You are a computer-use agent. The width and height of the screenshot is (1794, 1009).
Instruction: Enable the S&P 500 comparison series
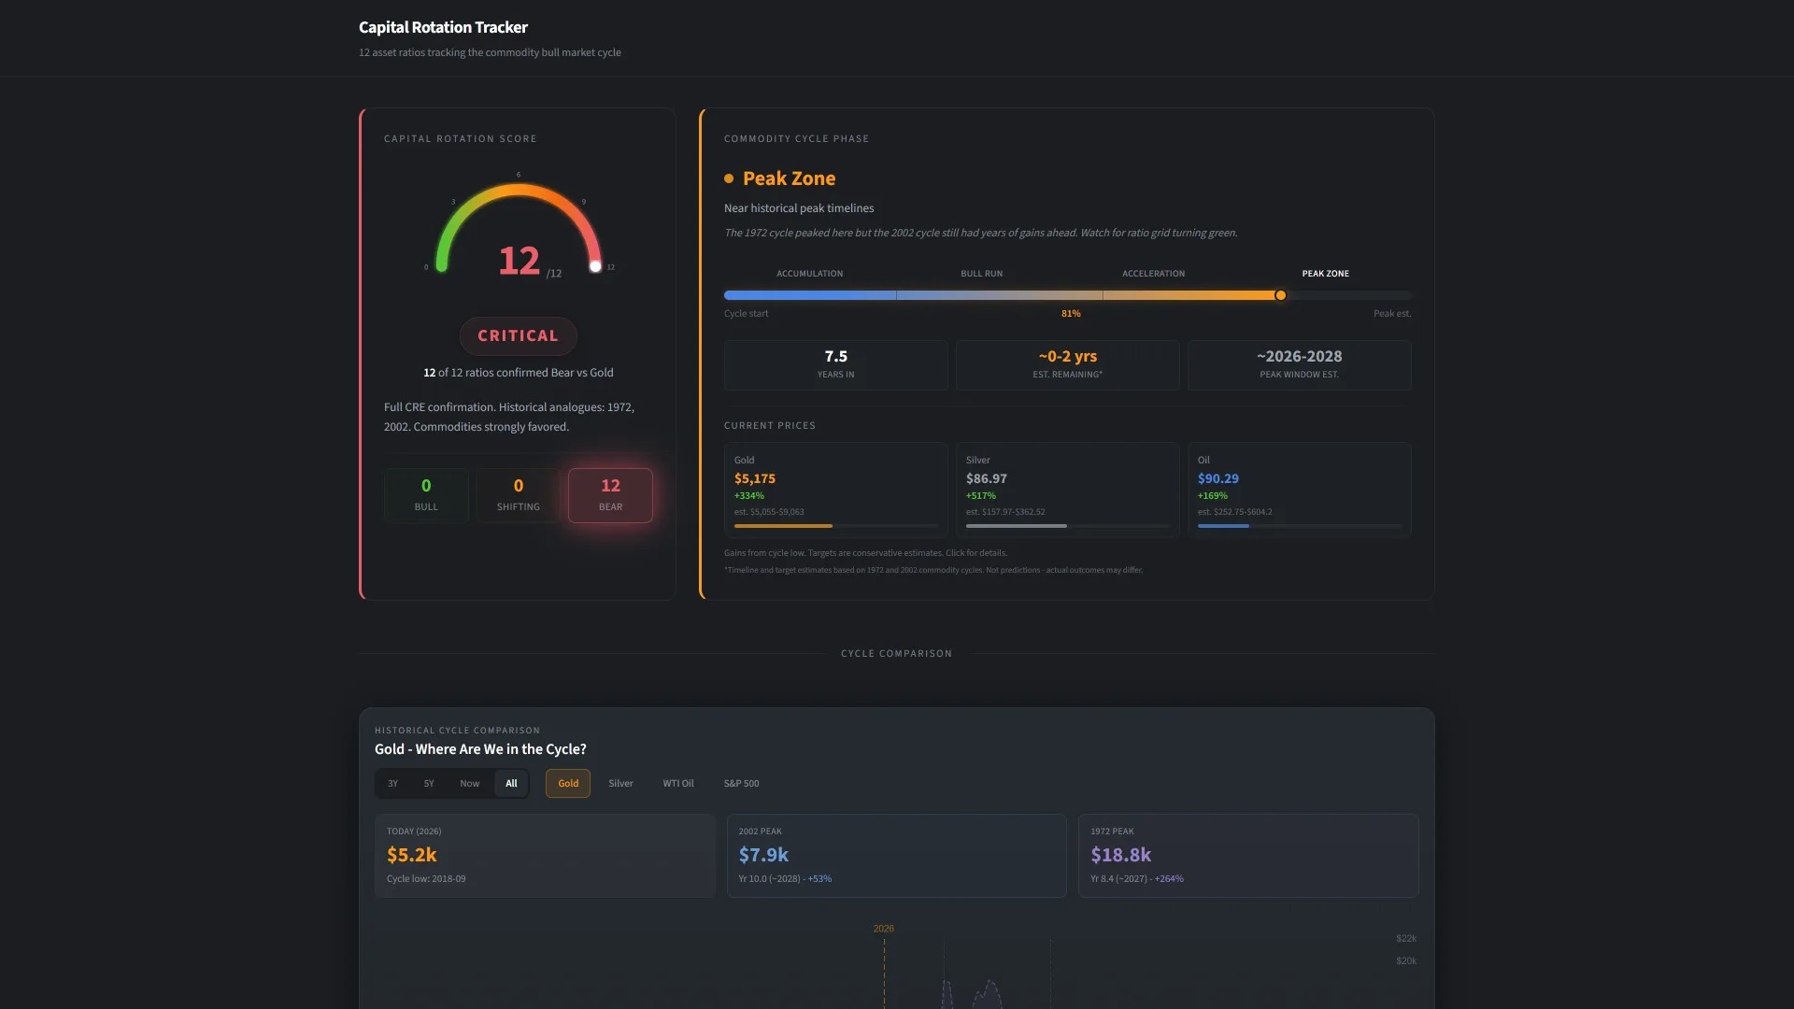point(740,783)
